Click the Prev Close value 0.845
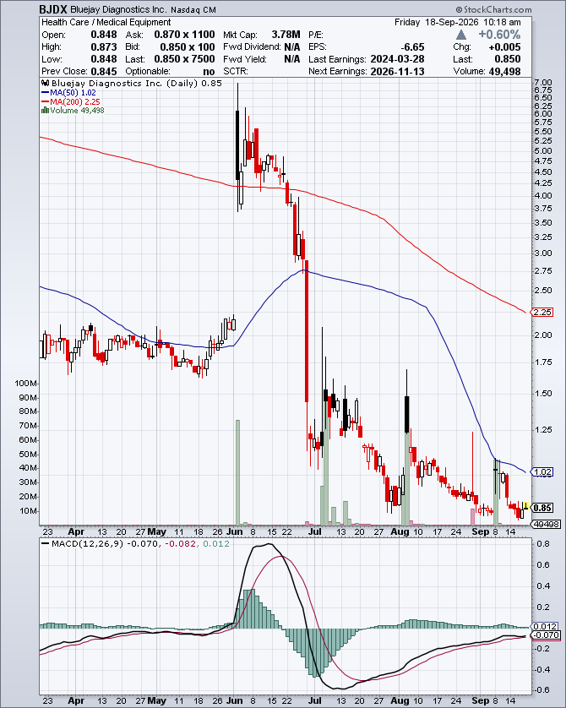Image resolution: width=566 pixels, height=708 pixels. point(104,71)
